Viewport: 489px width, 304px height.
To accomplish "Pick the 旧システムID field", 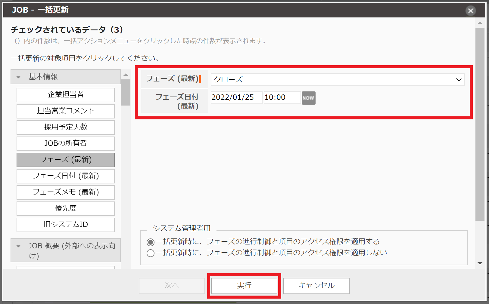I will coord(66,225).
